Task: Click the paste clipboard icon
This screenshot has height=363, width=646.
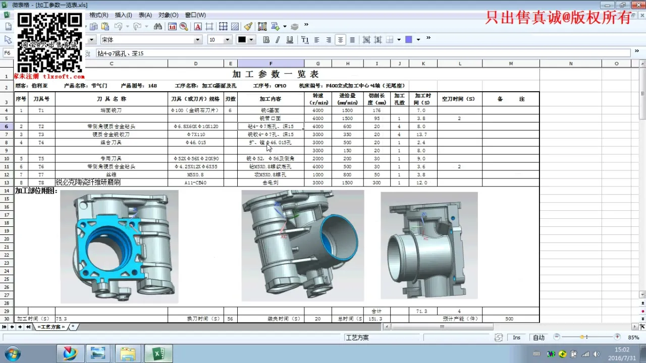Action: [105, 27]
